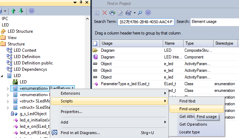Click the binoculars search builder icon
239x138 pixels.
click(129, 13)
